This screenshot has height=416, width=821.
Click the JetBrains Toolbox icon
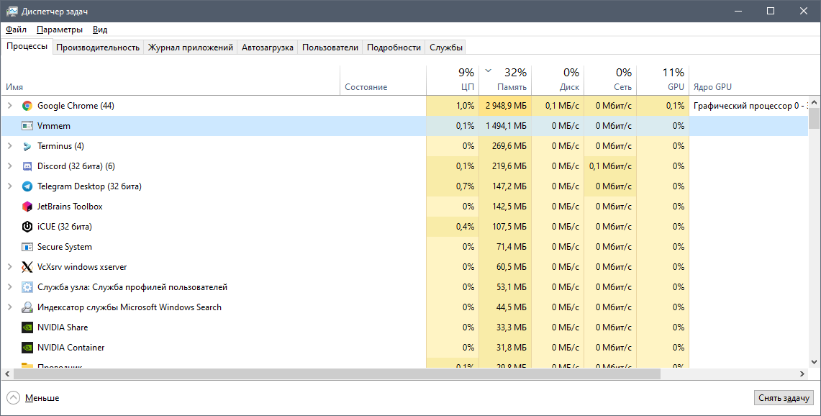coord(27,207)
